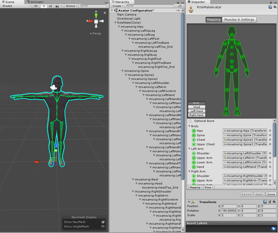
Task: Show Right Hand bone mapping view
Action: point(196,115)
